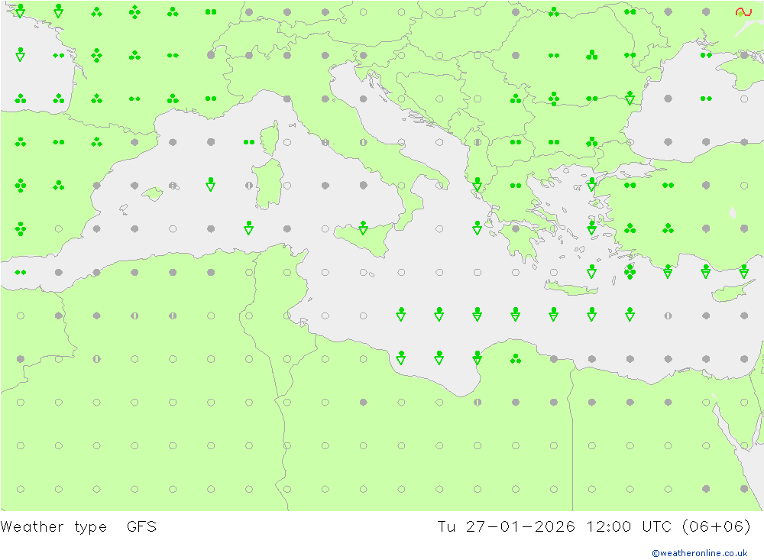The image size is (764, 560).
Task: Click the green shower symbol over Sicily
Action: tap(363, 228)
